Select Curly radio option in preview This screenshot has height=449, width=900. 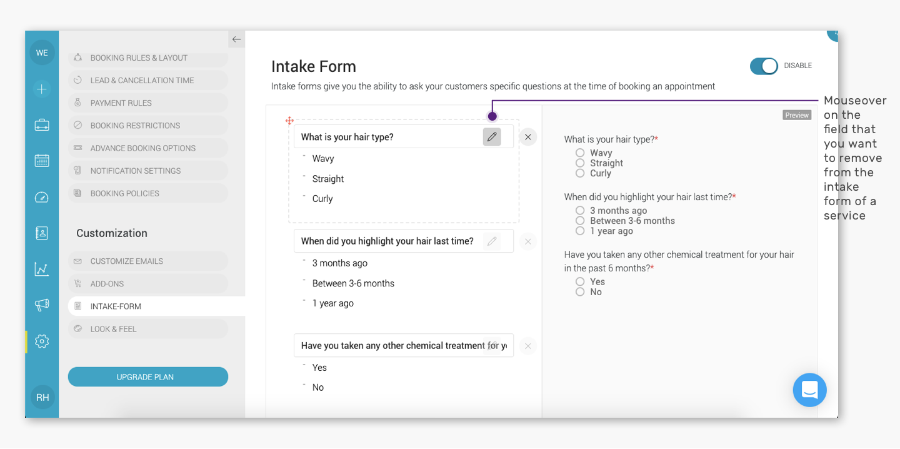(x=580, y=173)
